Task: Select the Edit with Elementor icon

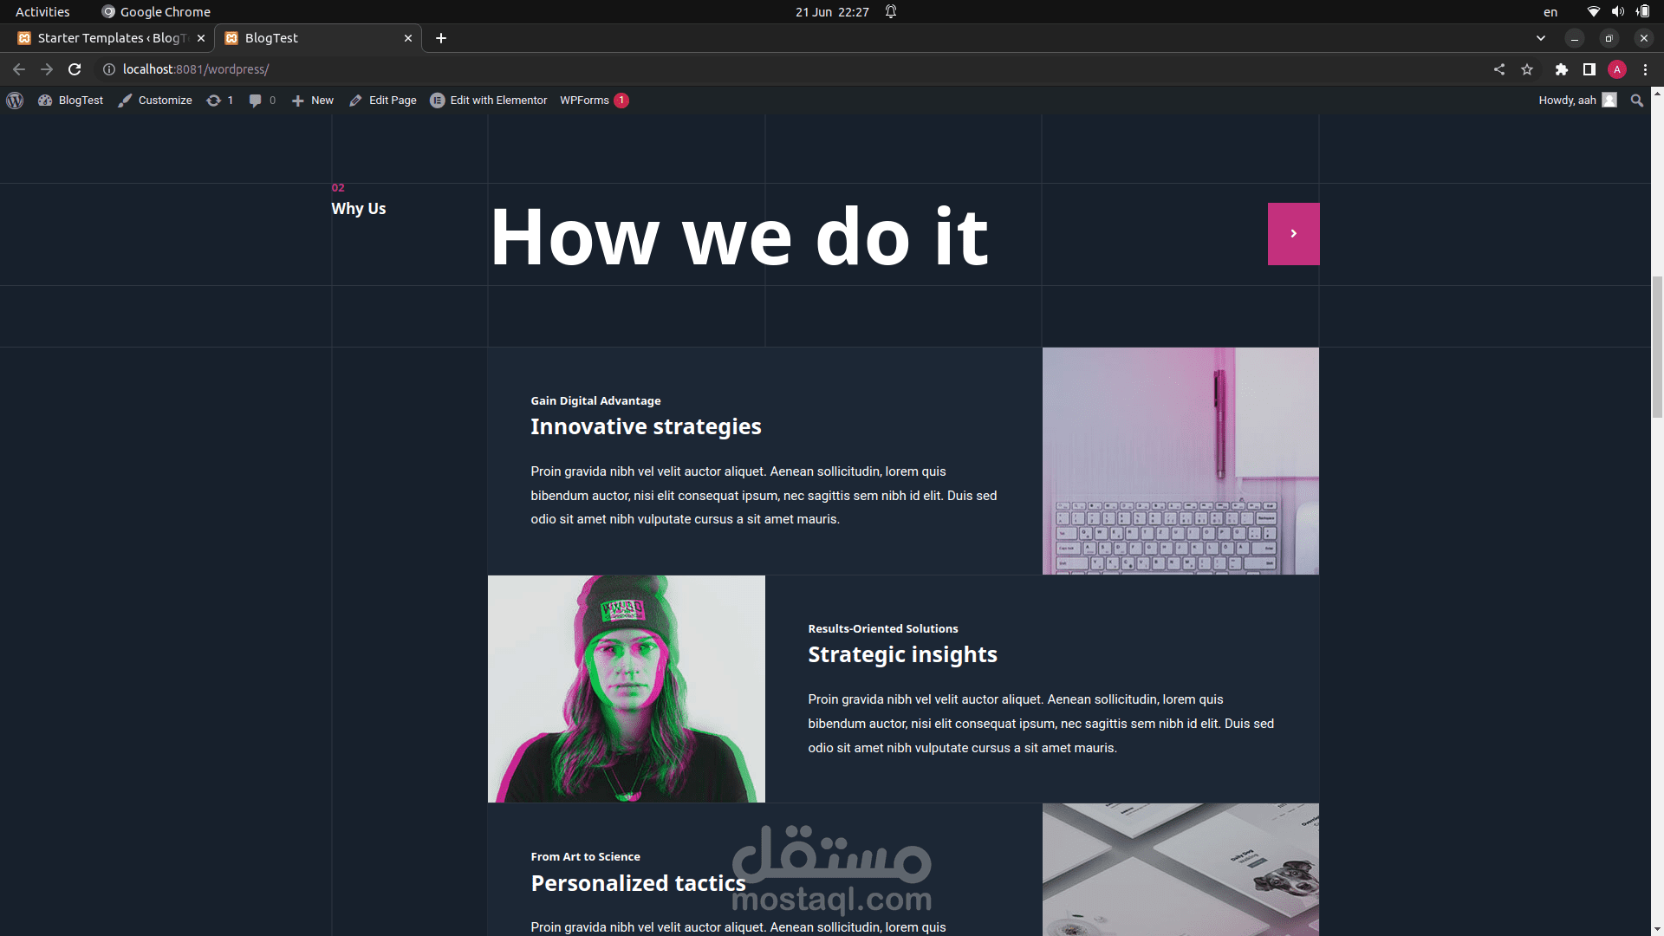Action: point(438,100)
